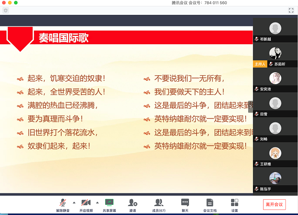
Task: Unmute microphone with 解除静音 icon
Action: [x=63, y=203]
